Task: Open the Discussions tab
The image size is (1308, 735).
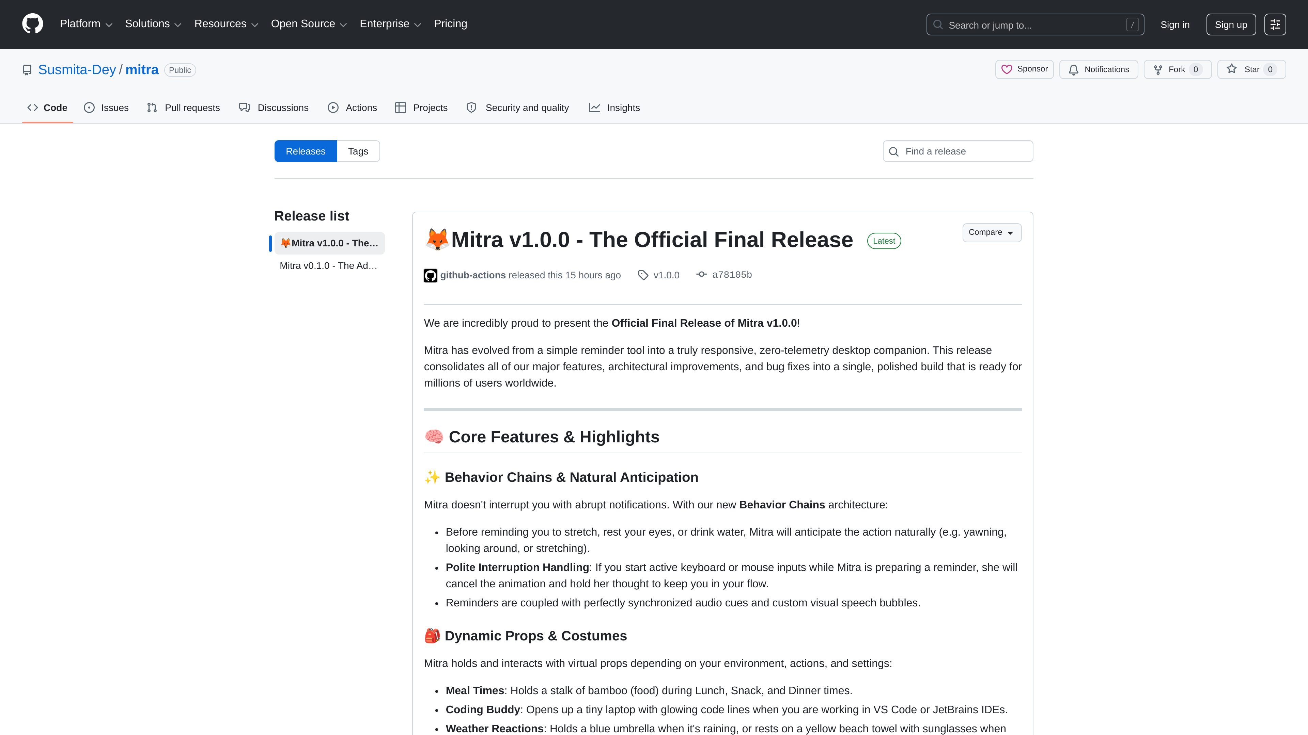Action: 274,108
